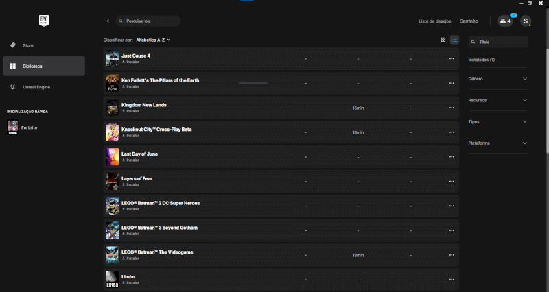
Task: Open the Alfabética A-Z sort dropdown
Action: (153, 40)
